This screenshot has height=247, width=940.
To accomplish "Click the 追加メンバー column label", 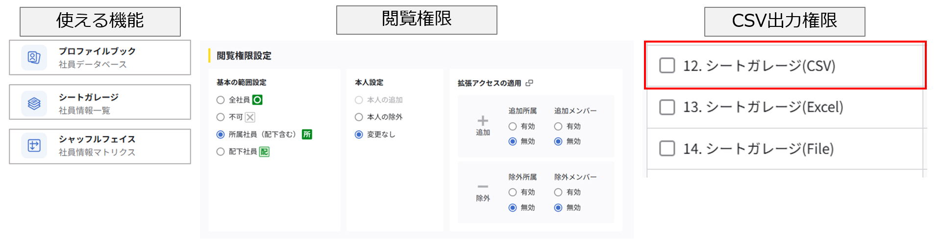I will [x=575, y=111].
